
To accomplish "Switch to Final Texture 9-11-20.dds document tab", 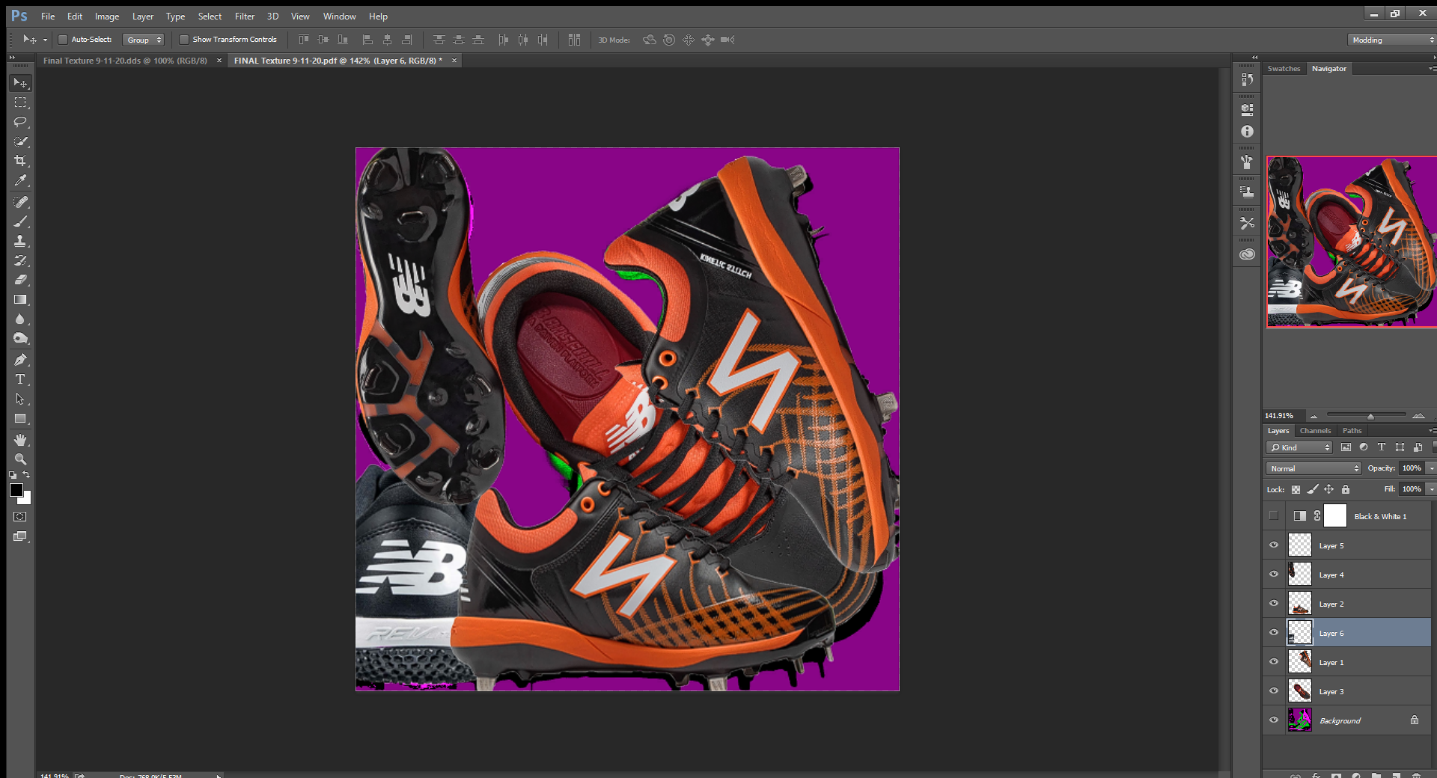I will tap(125, 61).
